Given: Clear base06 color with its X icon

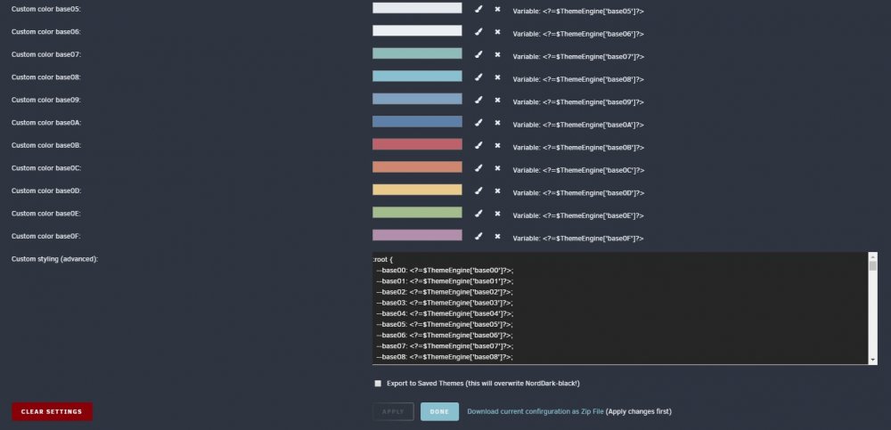Looking at the screenshot, I should [498, 32].
